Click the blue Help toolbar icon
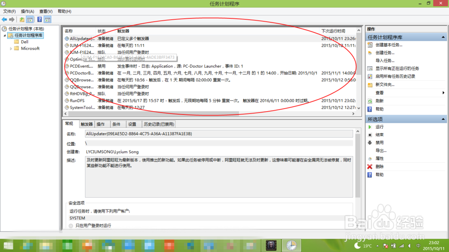The image size is (449, 252). point(40,19)
